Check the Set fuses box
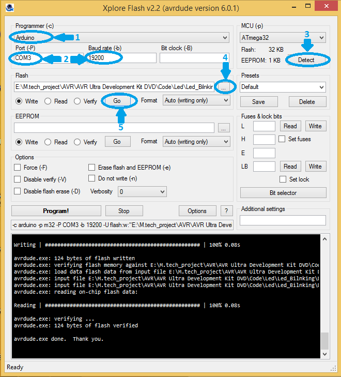 pos(282,139)
